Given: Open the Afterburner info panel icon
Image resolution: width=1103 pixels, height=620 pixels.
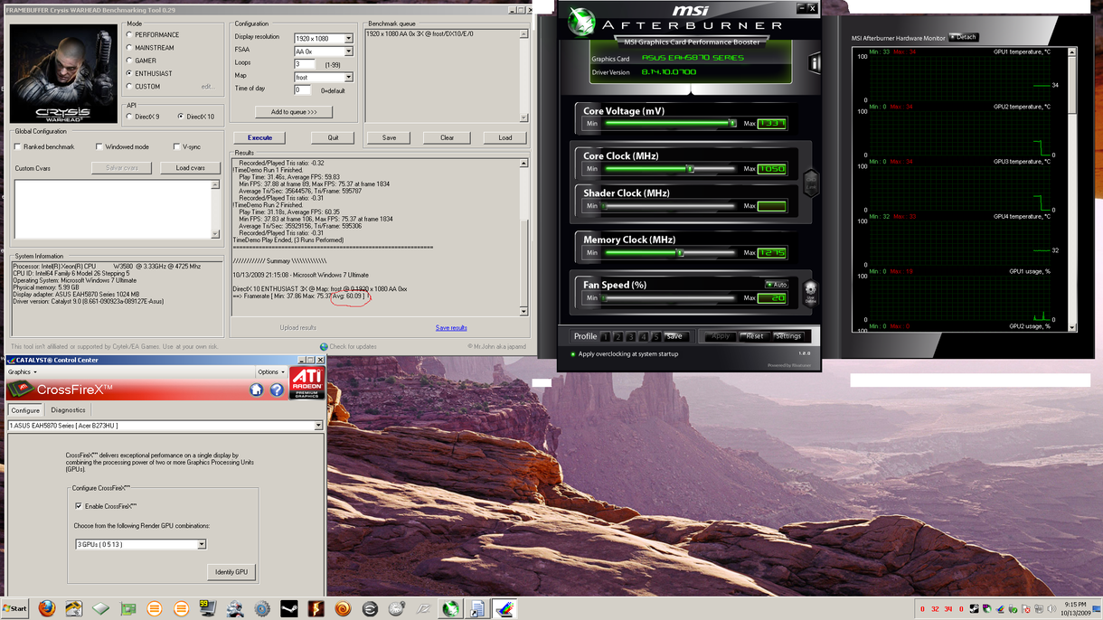Looking at the screenshot, I should [815, 62].
